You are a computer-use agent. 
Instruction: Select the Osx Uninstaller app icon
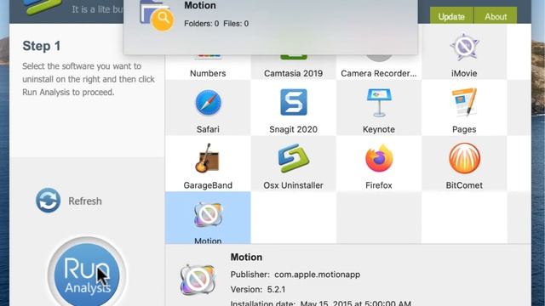point(294,158)
